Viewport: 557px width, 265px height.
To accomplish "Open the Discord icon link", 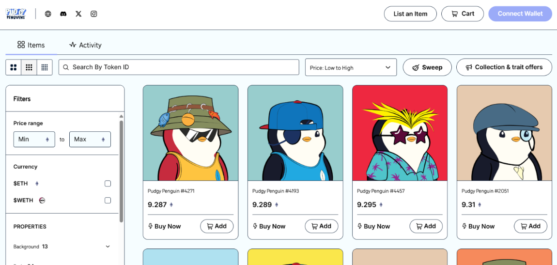I will [x=63, y=14].
